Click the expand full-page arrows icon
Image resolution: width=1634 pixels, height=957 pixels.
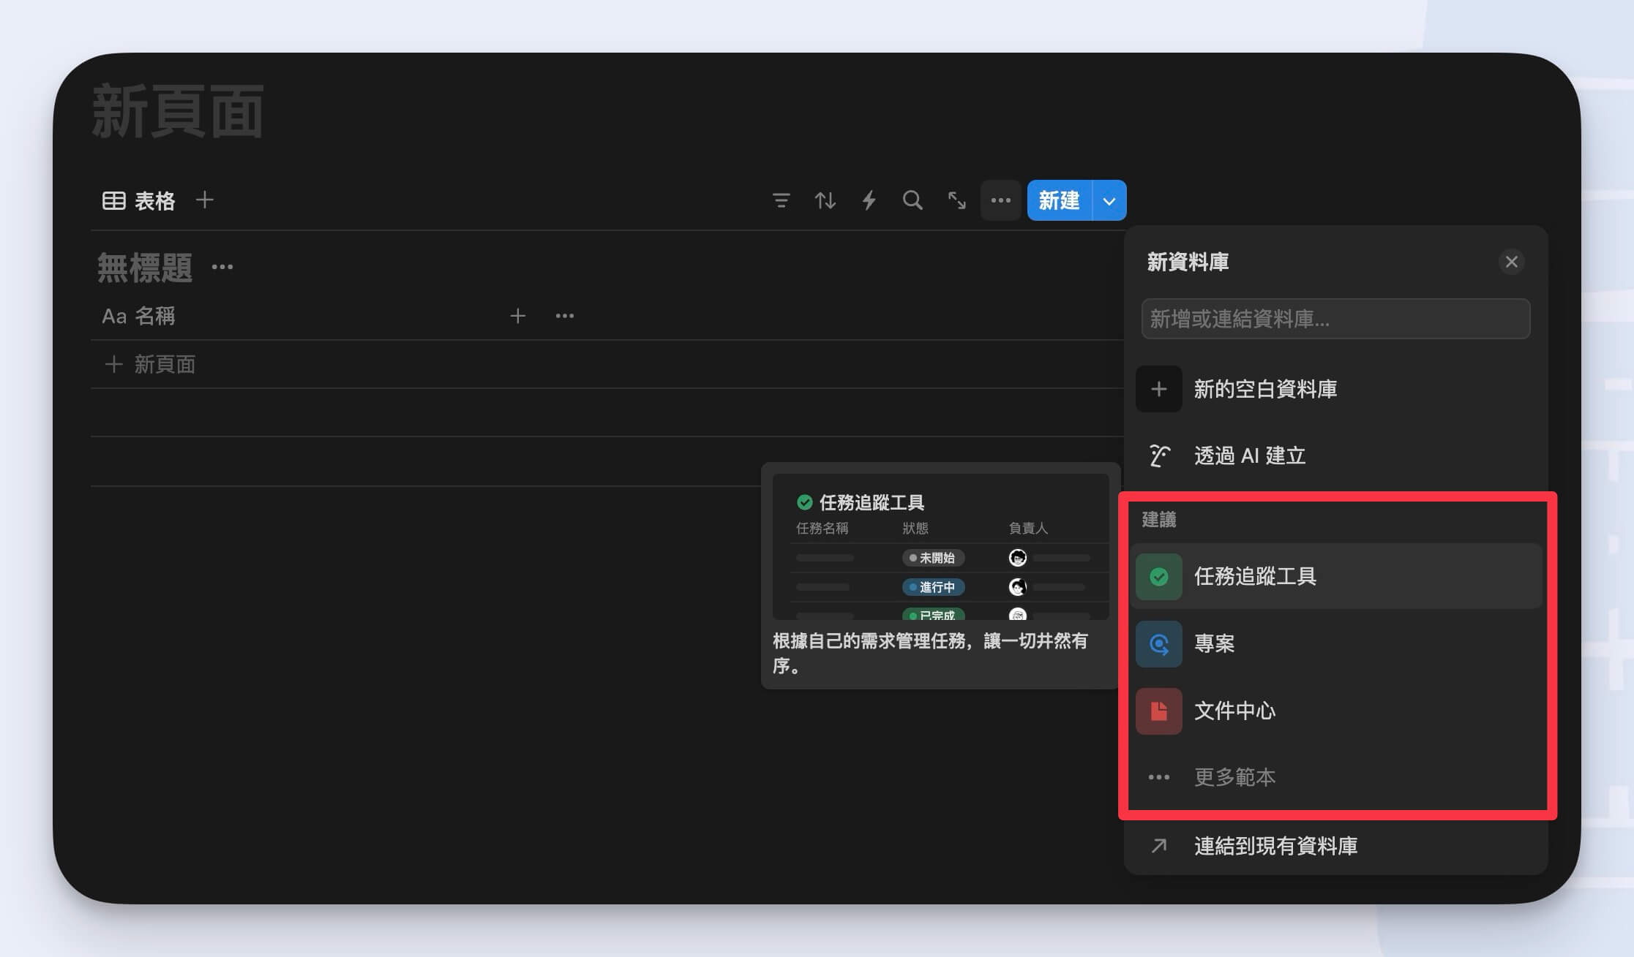point(956,200)
